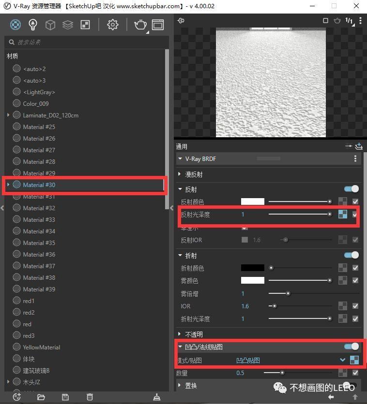Screen dimensions: 367x404
Task: Select material Material #38
Action: click(x=39, y=278)
